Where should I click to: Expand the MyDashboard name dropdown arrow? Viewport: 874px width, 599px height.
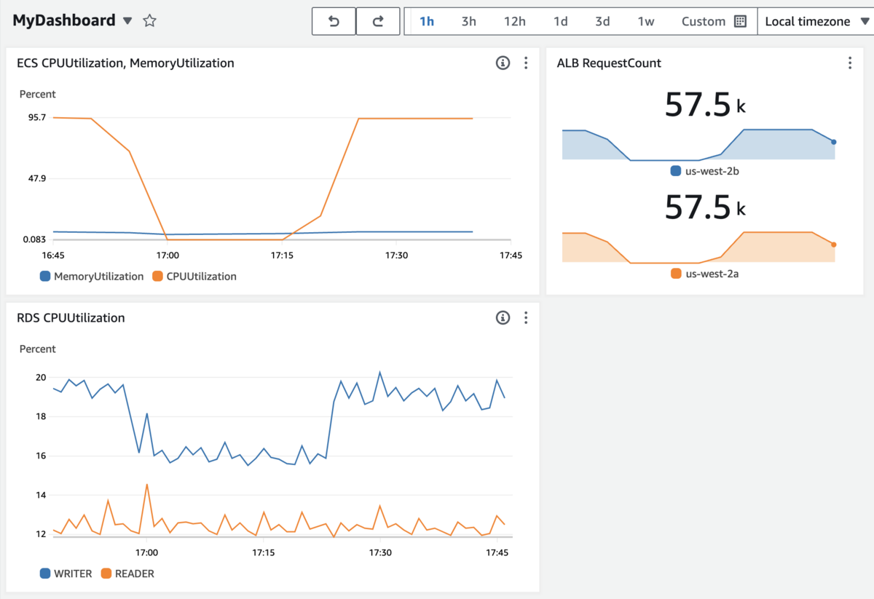127,21
